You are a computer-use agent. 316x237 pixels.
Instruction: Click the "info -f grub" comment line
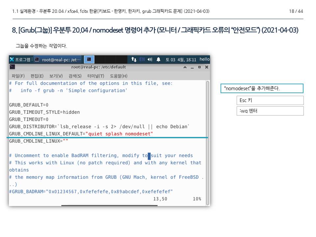coord(68,91)
